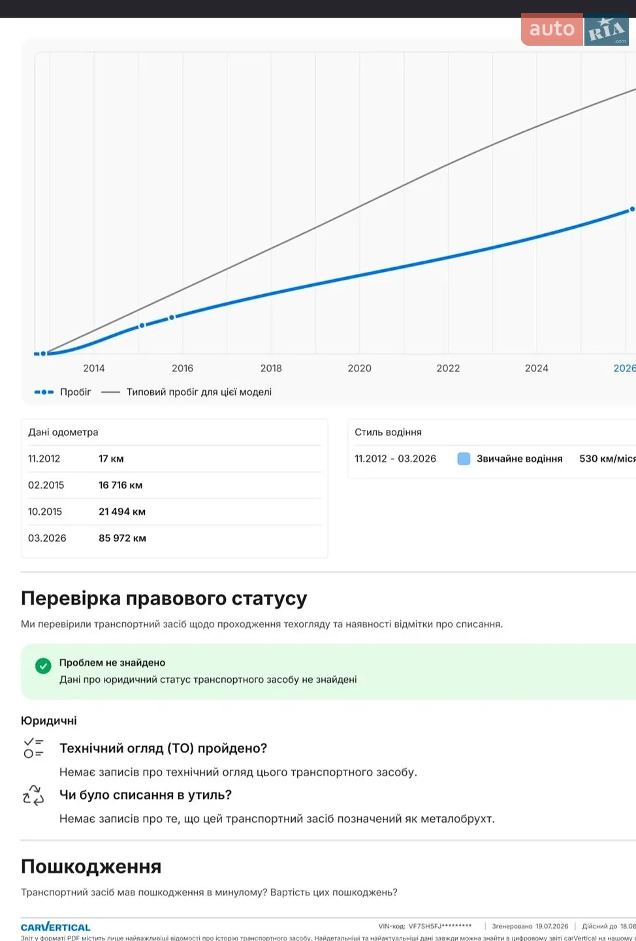
Task: Click the Пробіг legend label
Action: (76, 392)
